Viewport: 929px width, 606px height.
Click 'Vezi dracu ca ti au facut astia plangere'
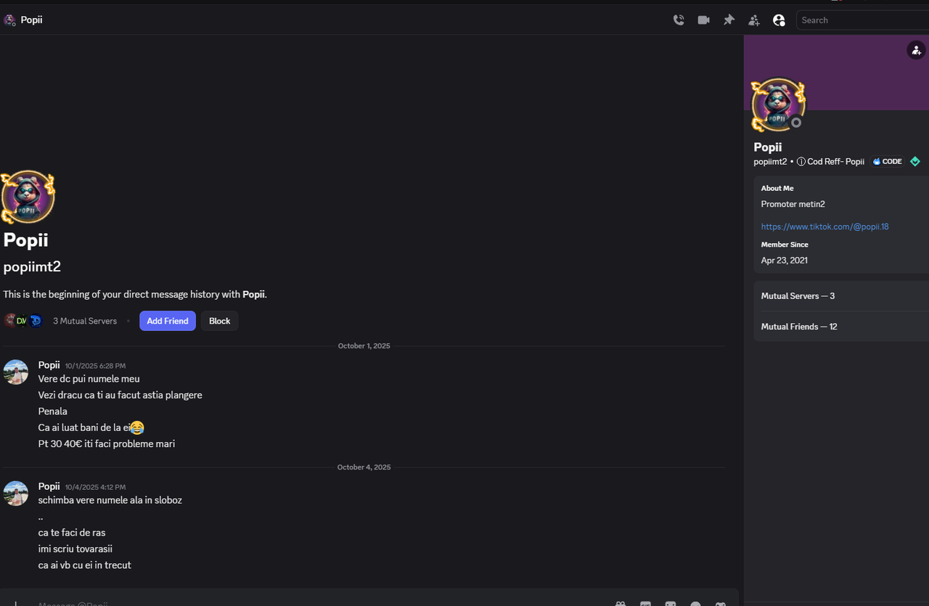click(120, 395)
